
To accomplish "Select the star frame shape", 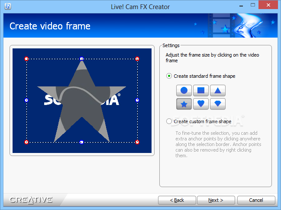I will (x=184, y=104).
